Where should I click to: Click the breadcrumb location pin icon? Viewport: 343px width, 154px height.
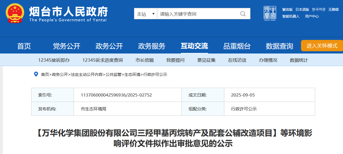point(36,74)
